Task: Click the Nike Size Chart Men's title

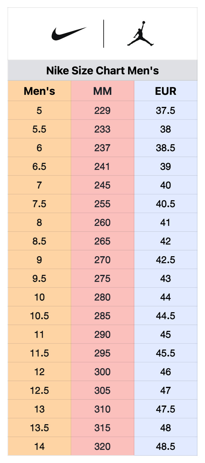Action: pyautogui.click(x=102, y=71)
